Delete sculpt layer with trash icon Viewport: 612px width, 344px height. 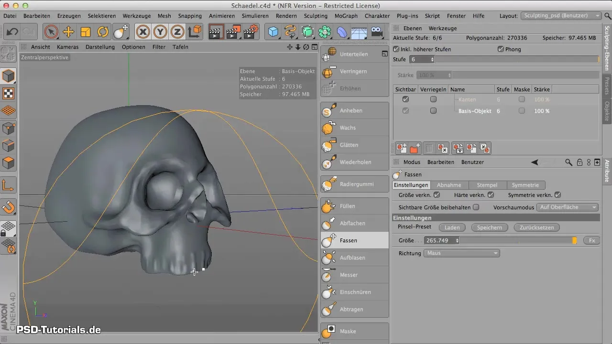point(429,149)
